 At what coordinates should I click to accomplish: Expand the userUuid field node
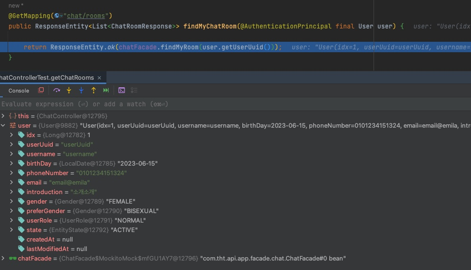pos(11,144)
